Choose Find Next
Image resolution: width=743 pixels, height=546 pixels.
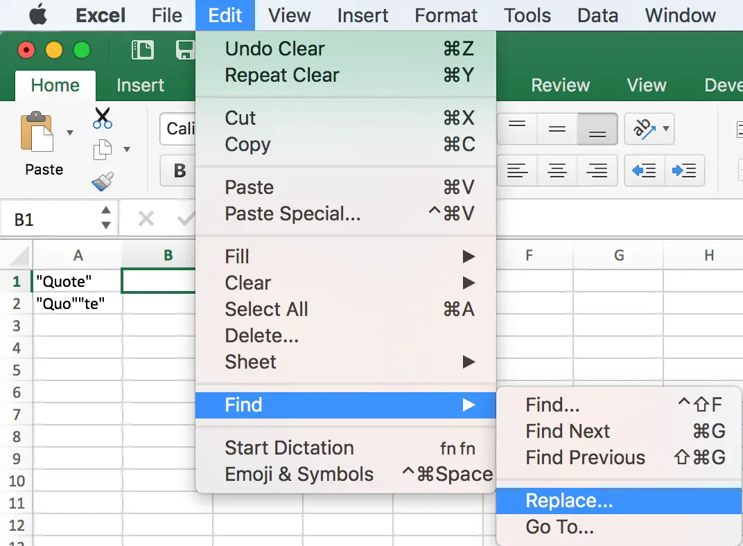(619, 431)
